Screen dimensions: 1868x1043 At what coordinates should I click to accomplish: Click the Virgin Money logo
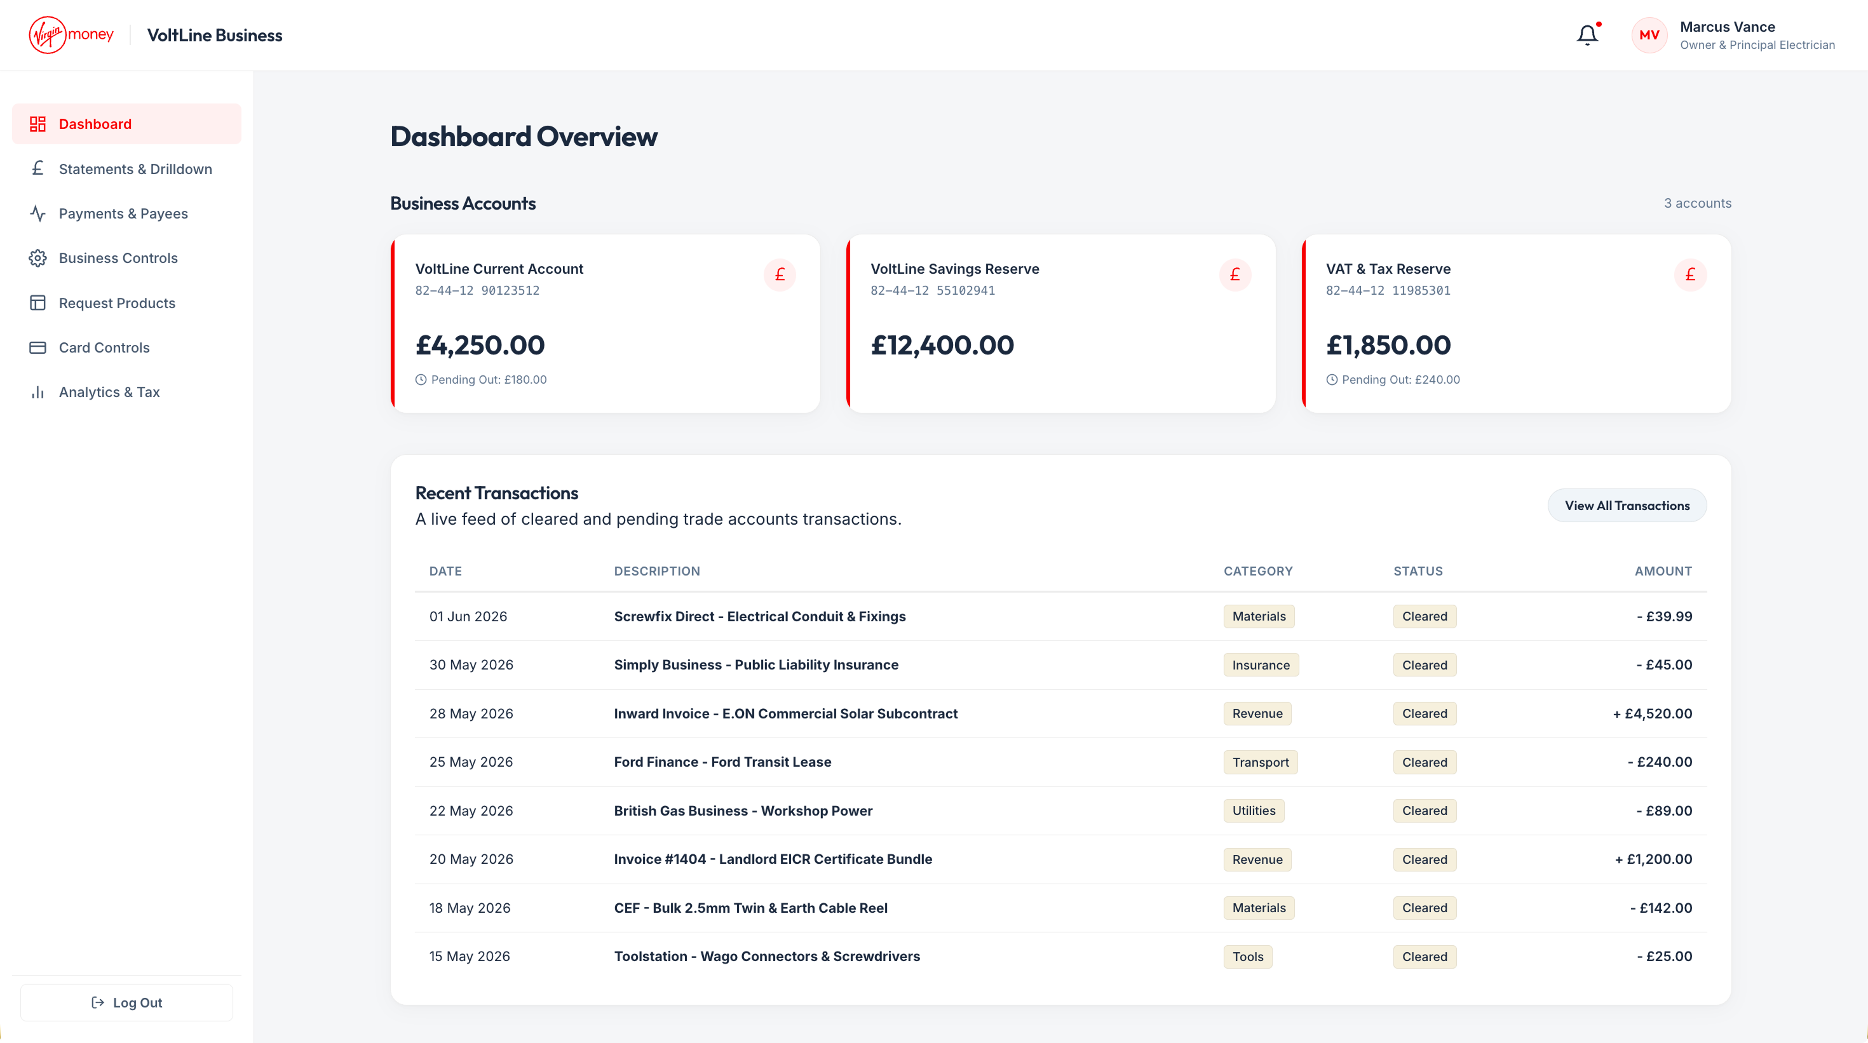click(x=71, y=35)
